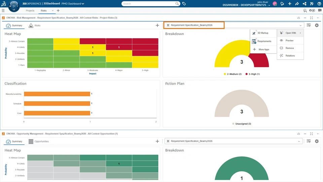Open the hamburger menu on the left
Viewport: 323px width, 182px height.
tap(3, 10)
